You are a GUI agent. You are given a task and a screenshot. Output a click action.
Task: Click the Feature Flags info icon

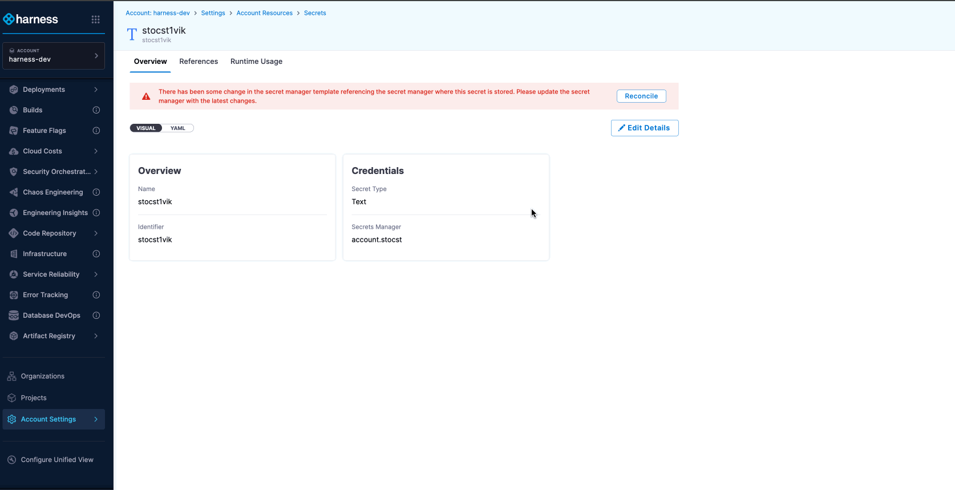(96, 131)
